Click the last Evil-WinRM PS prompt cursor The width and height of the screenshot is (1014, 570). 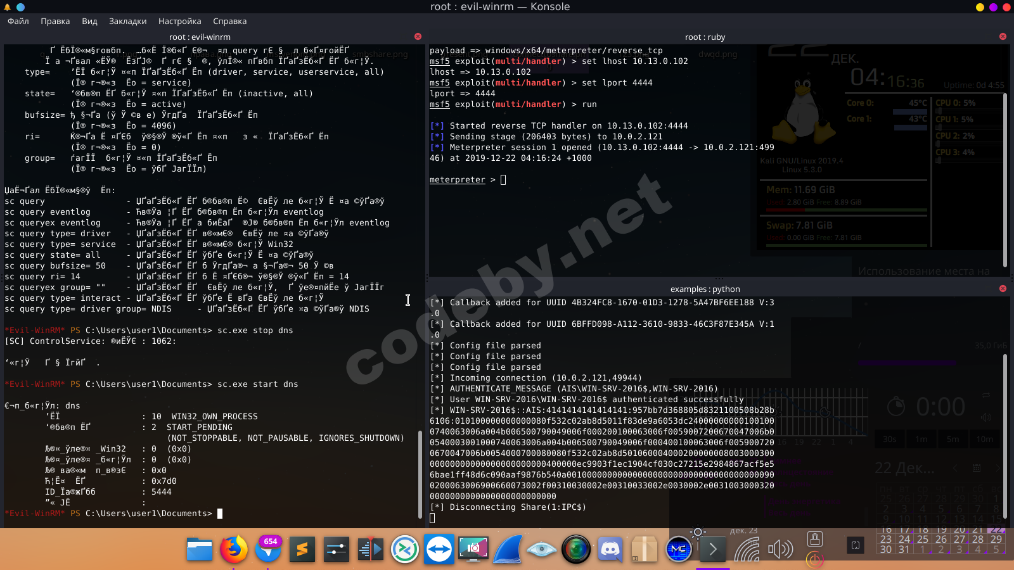point(220,514)
